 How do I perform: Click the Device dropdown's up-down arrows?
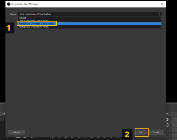point(159,14)
